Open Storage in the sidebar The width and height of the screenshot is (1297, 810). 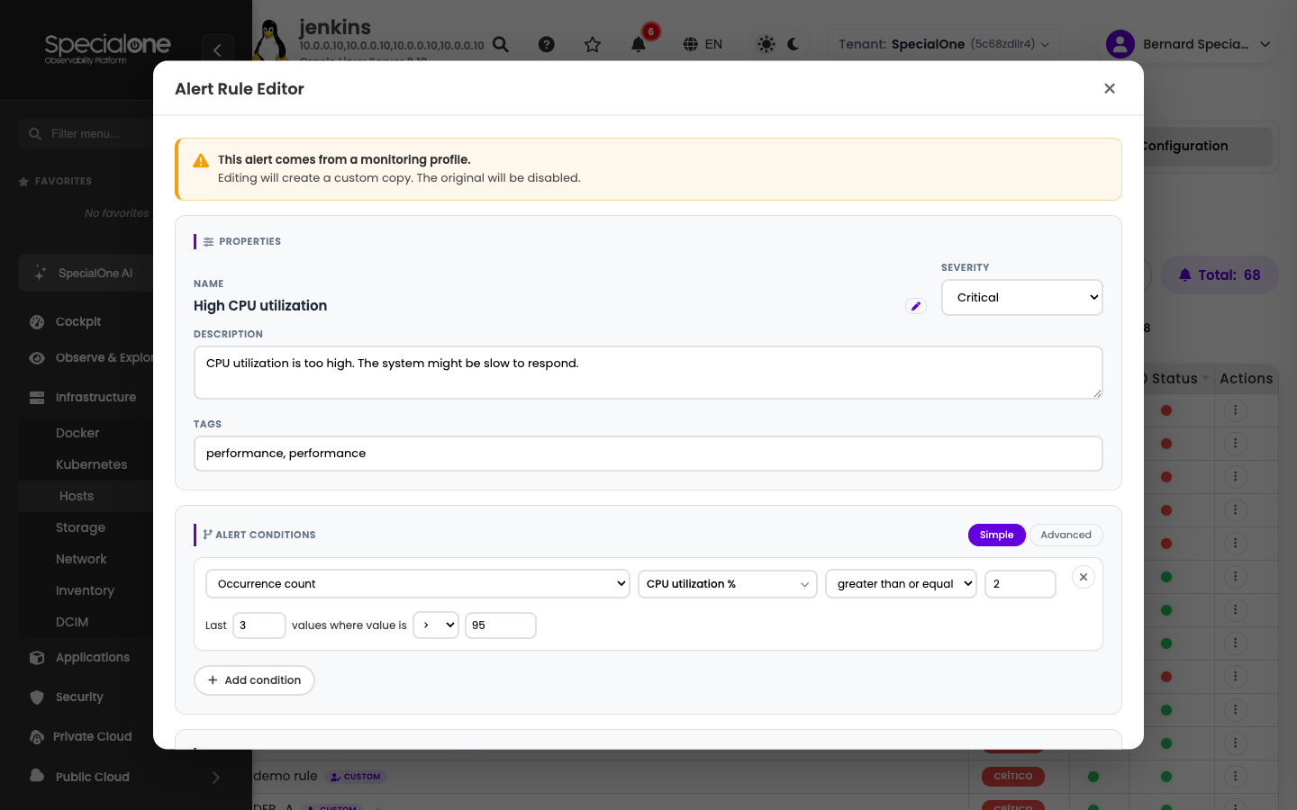coord(80,527)
